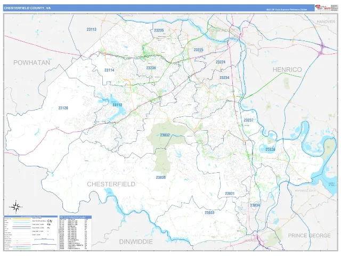Select ZIP code label 23832
This screenshot has height=256, width=341.
tap(165, 135)
